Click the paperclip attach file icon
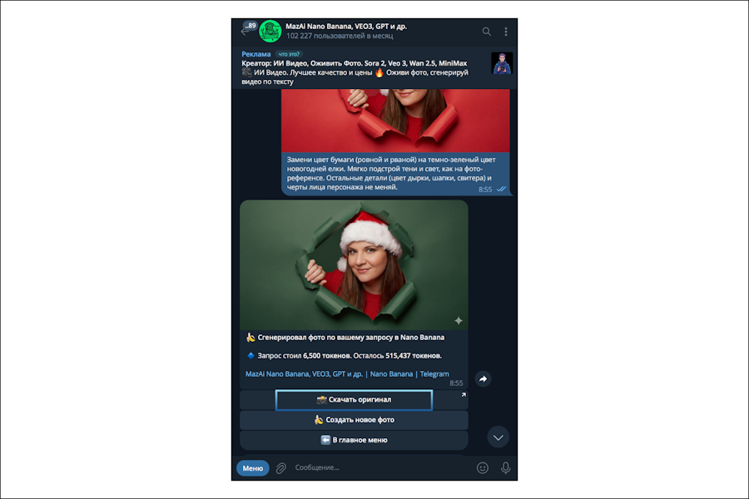The image size is (749, 499). 281,468
